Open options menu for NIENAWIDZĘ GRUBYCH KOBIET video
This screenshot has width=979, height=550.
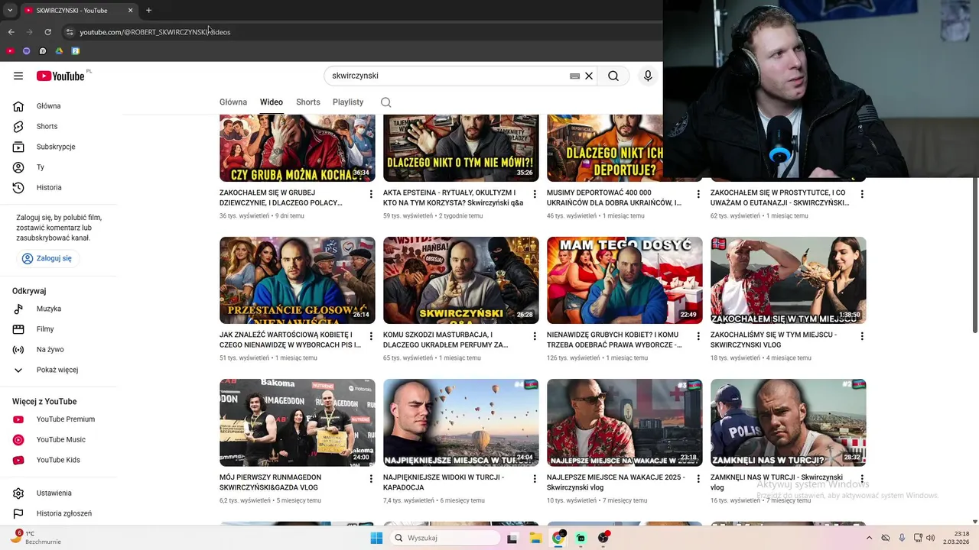point(698,336)
